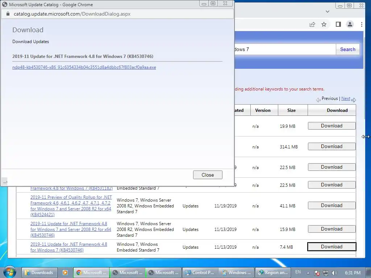The image size is (371, 278).
Task: Expand the Chrome tab search chevron
Action: click(328, 12)
